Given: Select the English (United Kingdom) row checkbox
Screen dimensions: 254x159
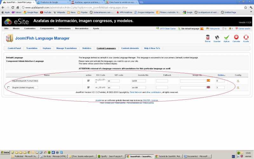Looking at the screenshot, I should point(9,88).
